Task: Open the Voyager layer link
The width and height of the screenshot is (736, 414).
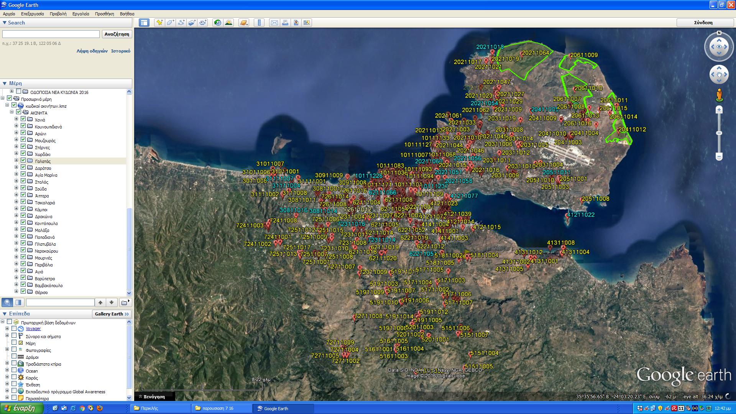Action: [33, 329]
